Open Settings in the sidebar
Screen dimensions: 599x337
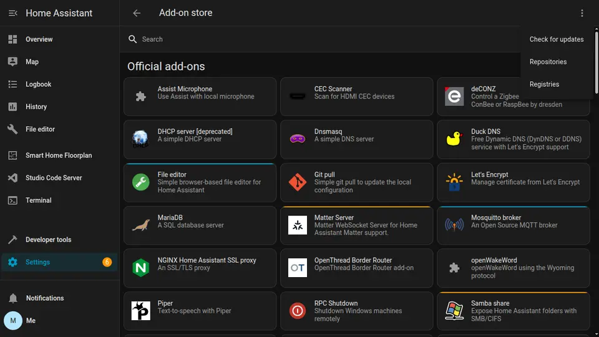(x=60, y=262)
